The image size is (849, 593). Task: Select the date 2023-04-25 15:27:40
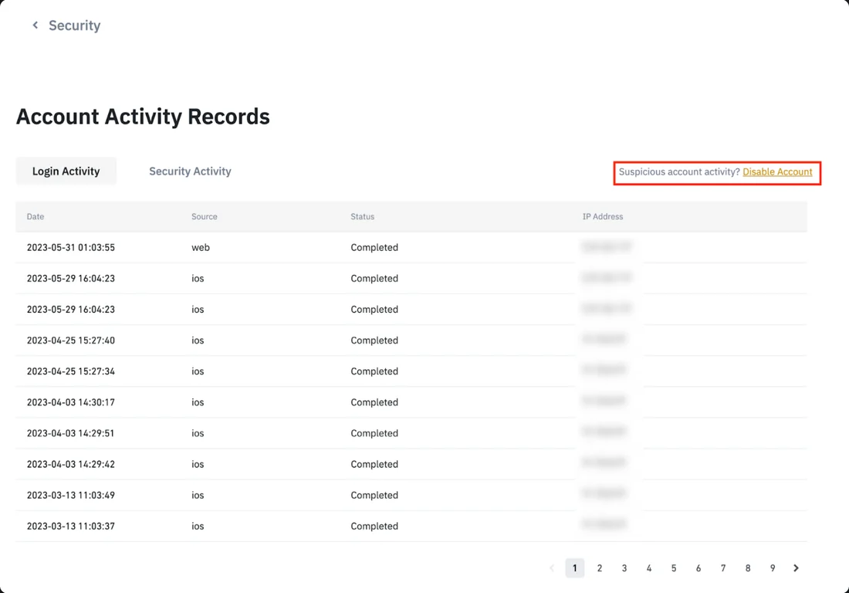(x=71, y=341)
